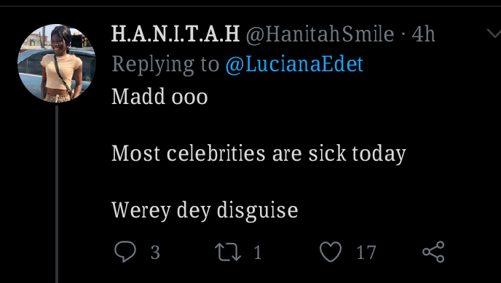Open the @LucianaEdet profile link

[294, 64]
